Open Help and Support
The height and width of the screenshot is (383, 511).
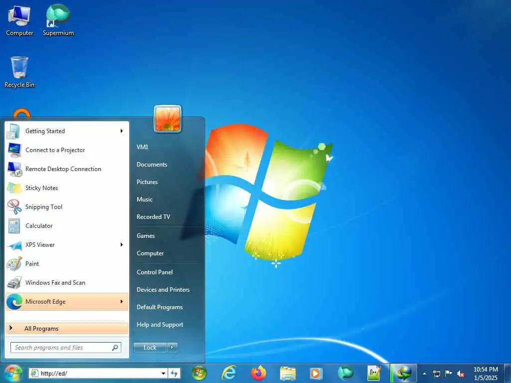tap(160, 325)
